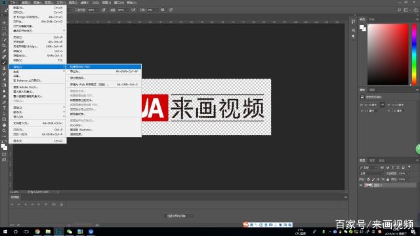Click the search icon in options bar
This screenshot has width=420, height=236.
pyautogui.click(x=399, y=10)
